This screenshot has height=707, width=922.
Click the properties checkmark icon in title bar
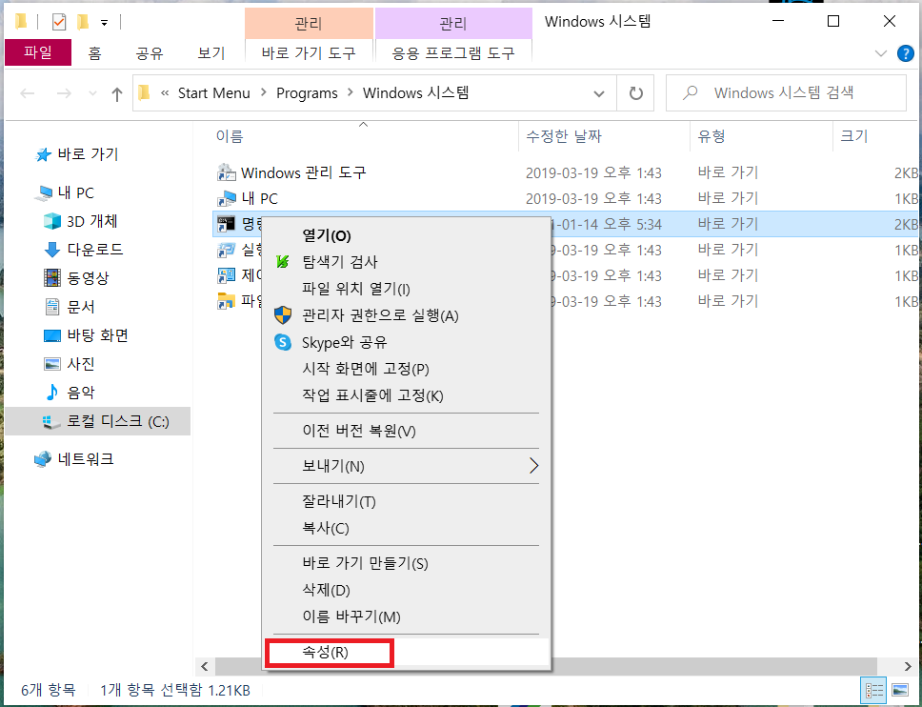pyautogui.click(x=59, y=22)
